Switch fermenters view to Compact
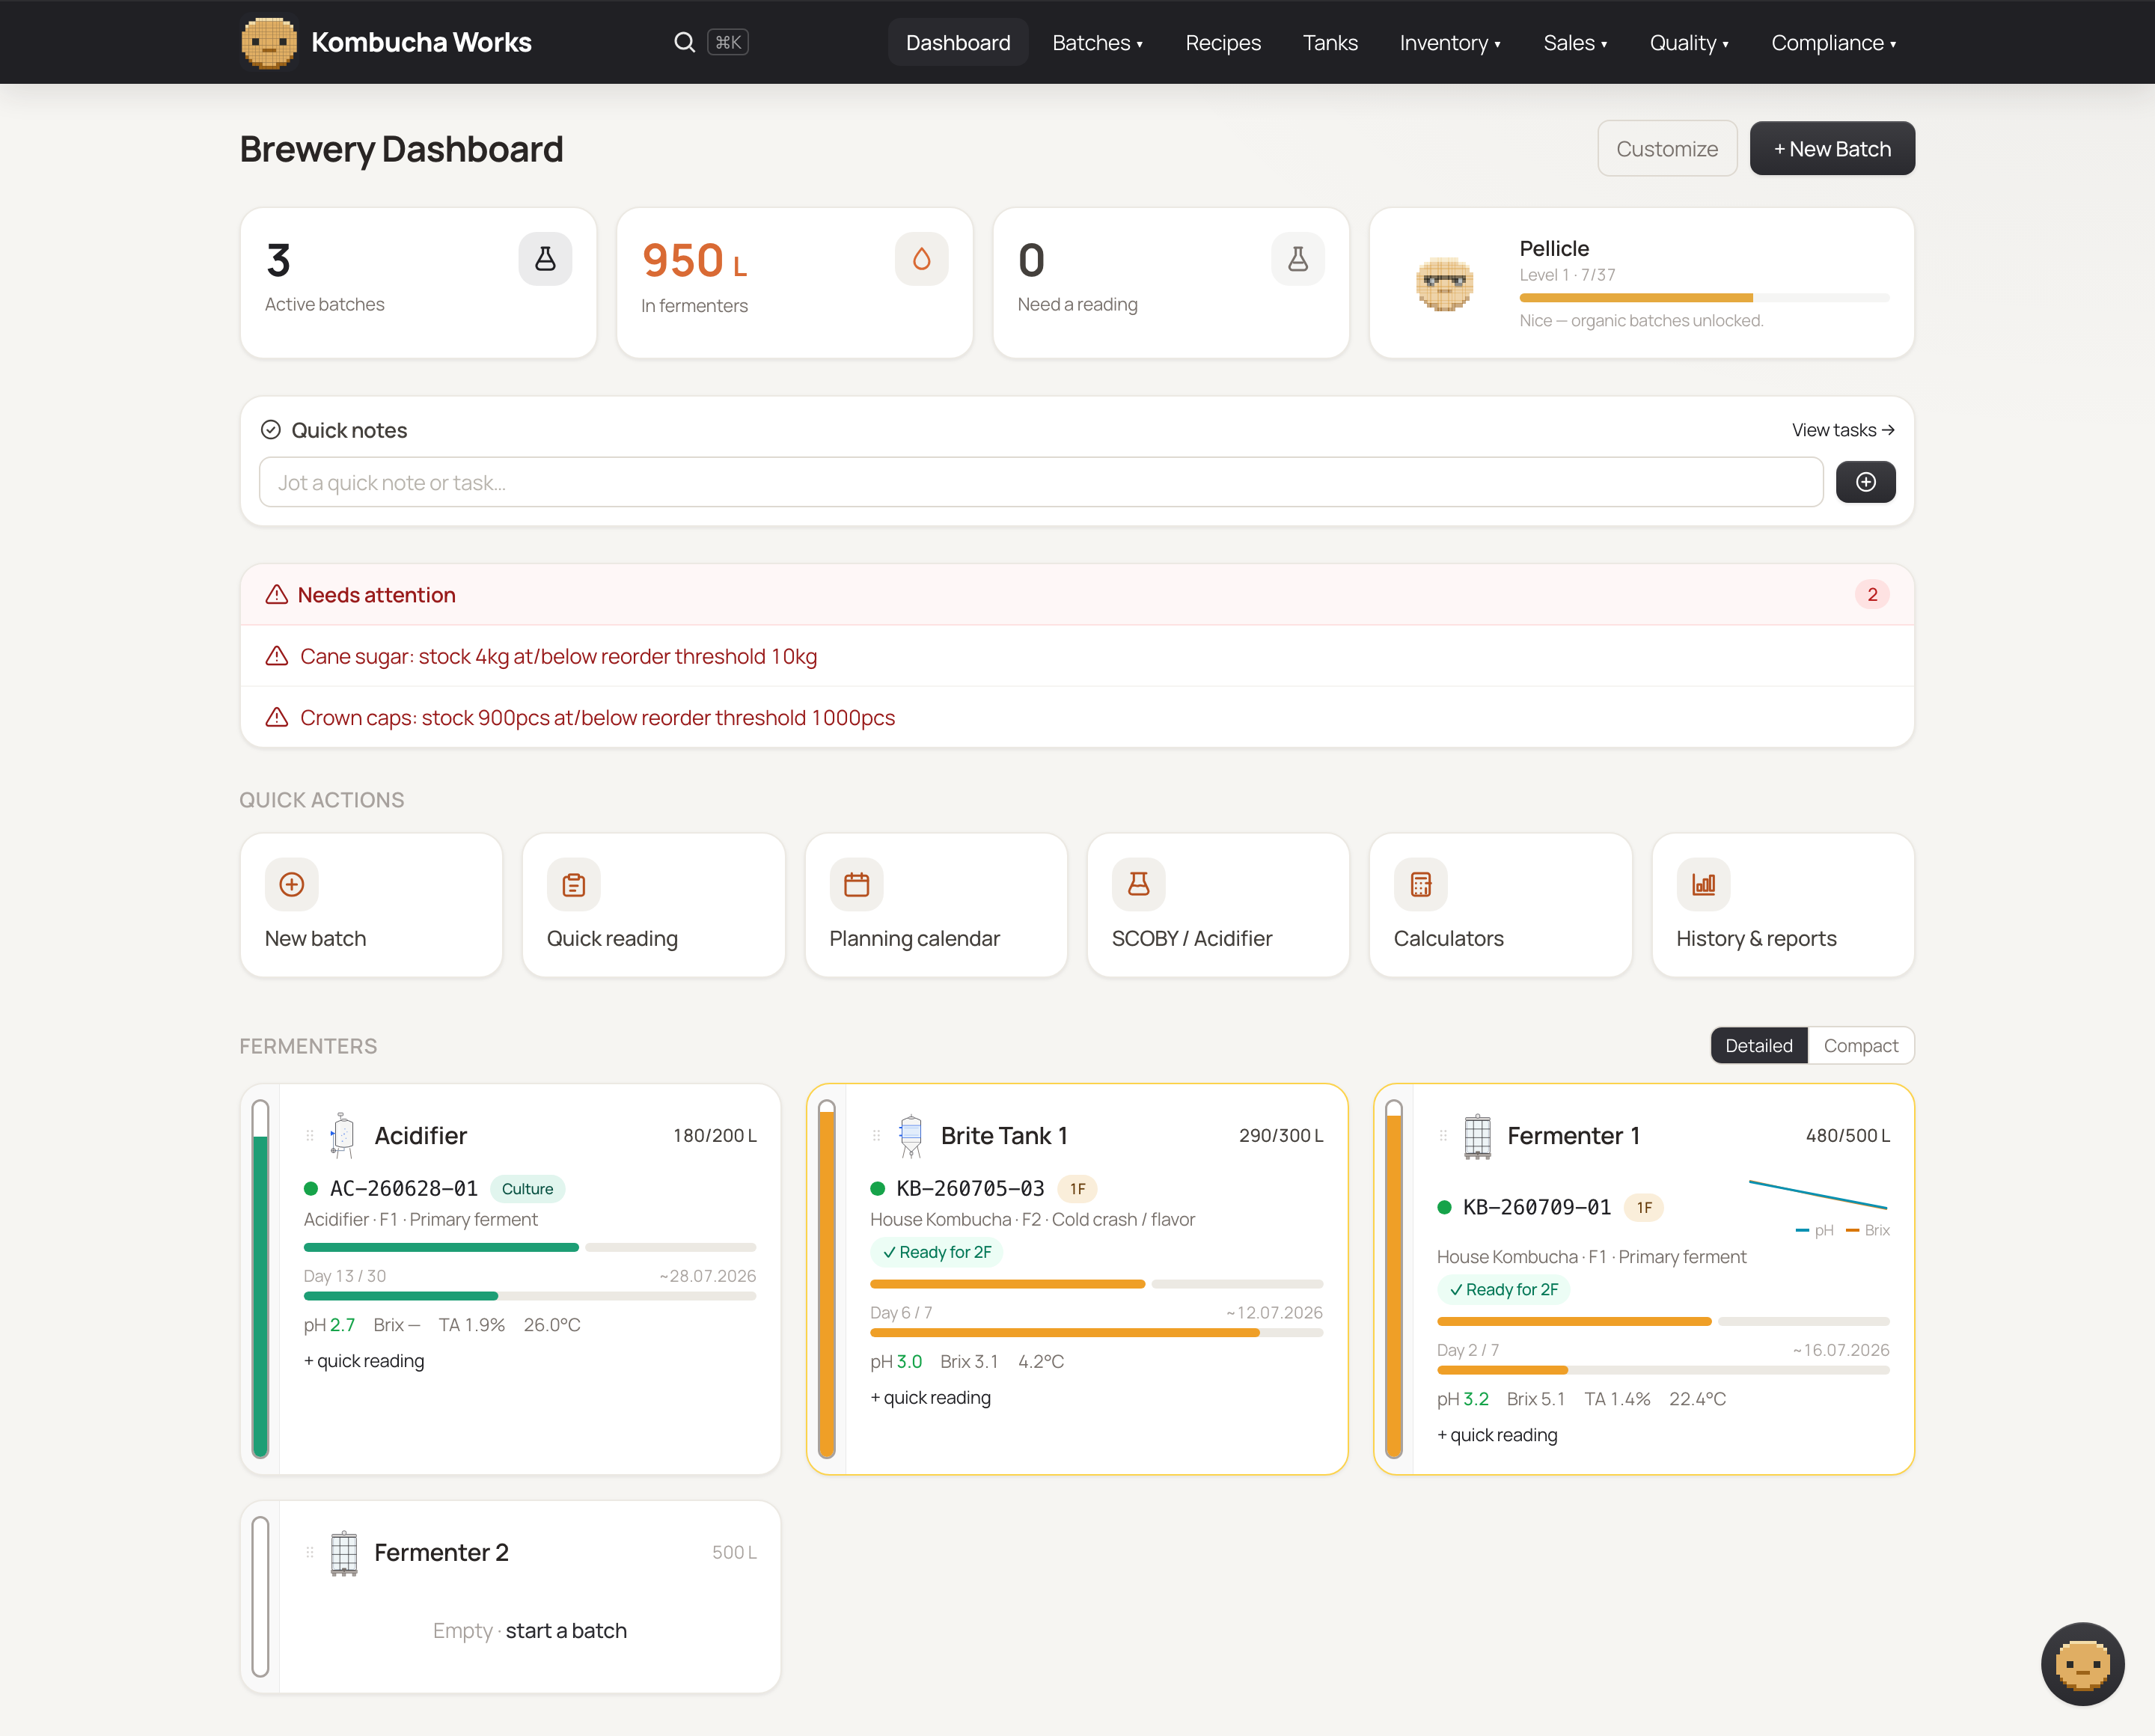The height and width of the screenshot is (1736, 2155). click(1860, 1045)
